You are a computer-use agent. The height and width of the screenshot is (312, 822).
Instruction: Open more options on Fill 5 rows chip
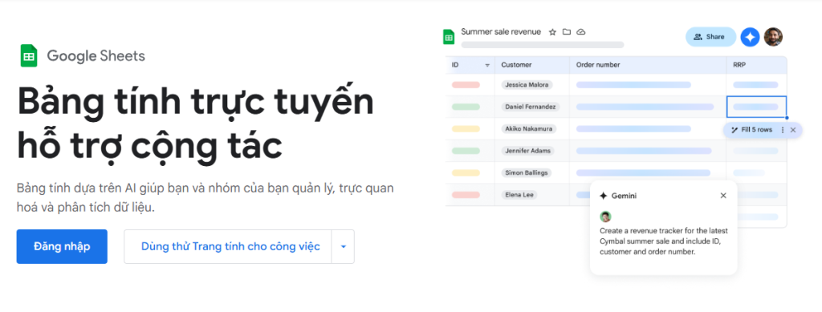pos(783,130)
